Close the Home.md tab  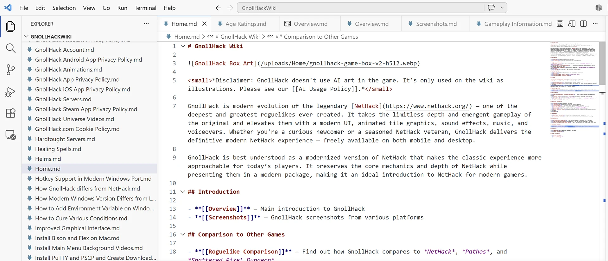[x=205, y=24]
